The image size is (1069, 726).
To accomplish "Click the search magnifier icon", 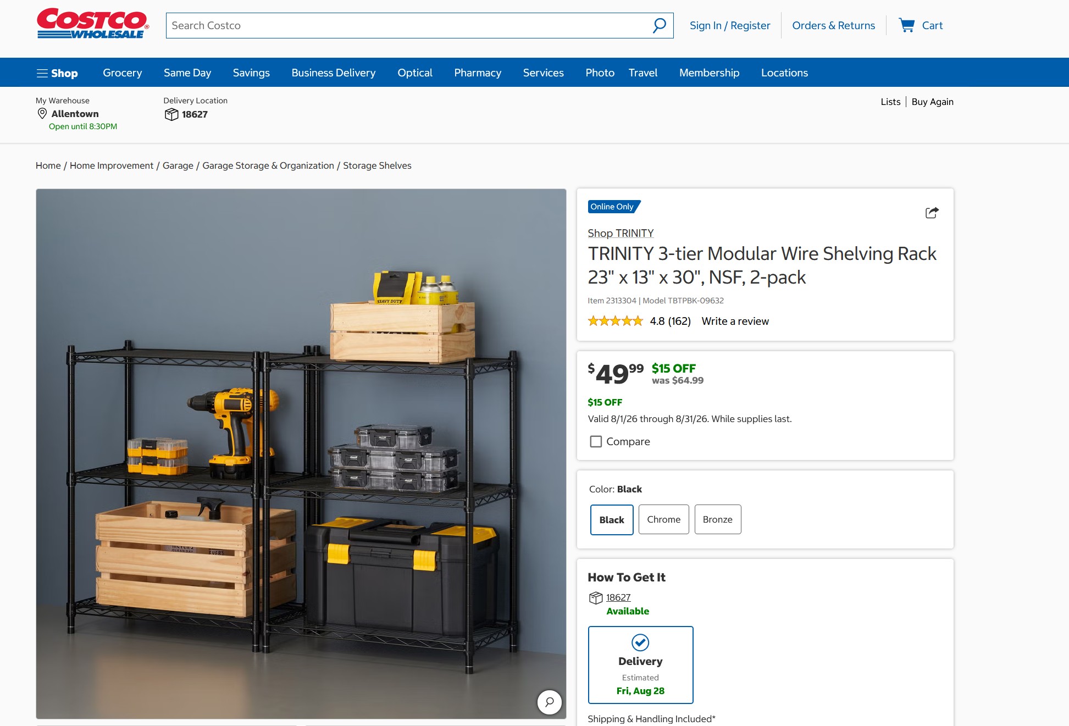I will coord(659,25).
